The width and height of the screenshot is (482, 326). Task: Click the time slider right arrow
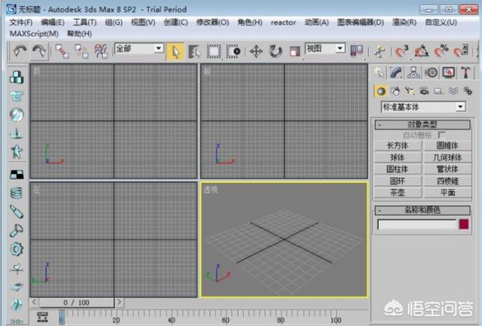119,303
